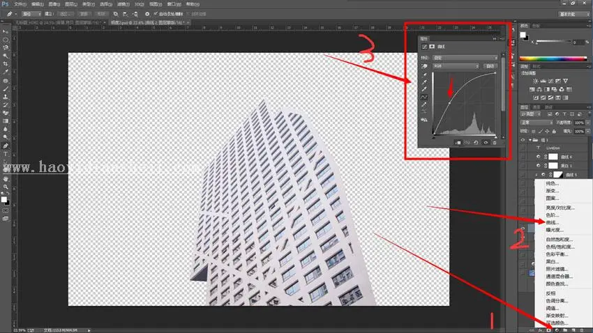This screenshot has height=333, width=593.
Task: Clip adjustment to layer below icon
Action: 458,143
